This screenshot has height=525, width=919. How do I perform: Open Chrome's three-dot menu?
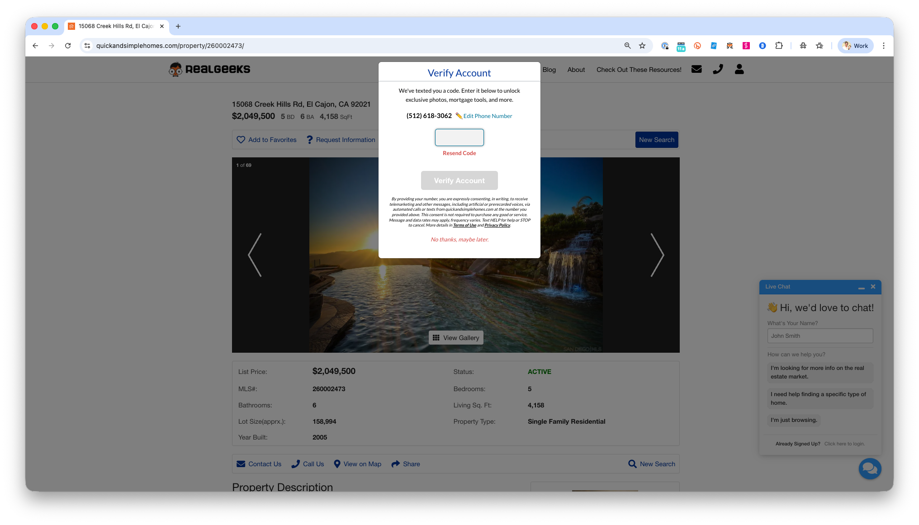pyautogui.click(x=883, y=46)
